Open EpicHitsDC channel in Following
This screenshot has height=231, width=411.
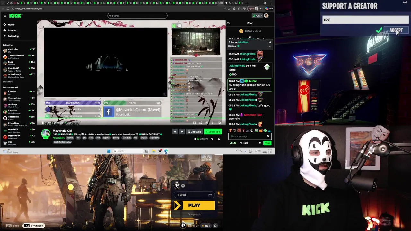[x=19, y=69]
